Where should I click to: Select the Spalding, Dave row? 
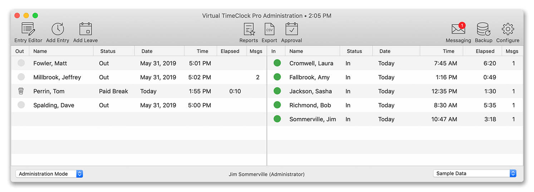(139, 105)
